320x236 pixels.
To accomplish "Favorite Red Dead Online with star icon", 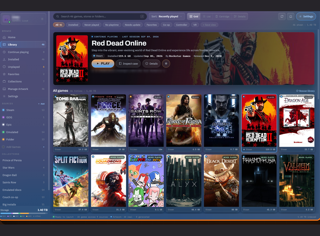I will point(166,63).
